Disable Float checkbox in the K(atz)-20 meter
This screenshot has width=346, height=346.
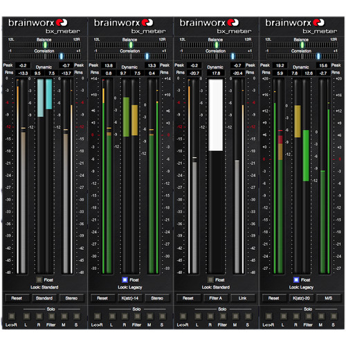(x=296, y=280)
